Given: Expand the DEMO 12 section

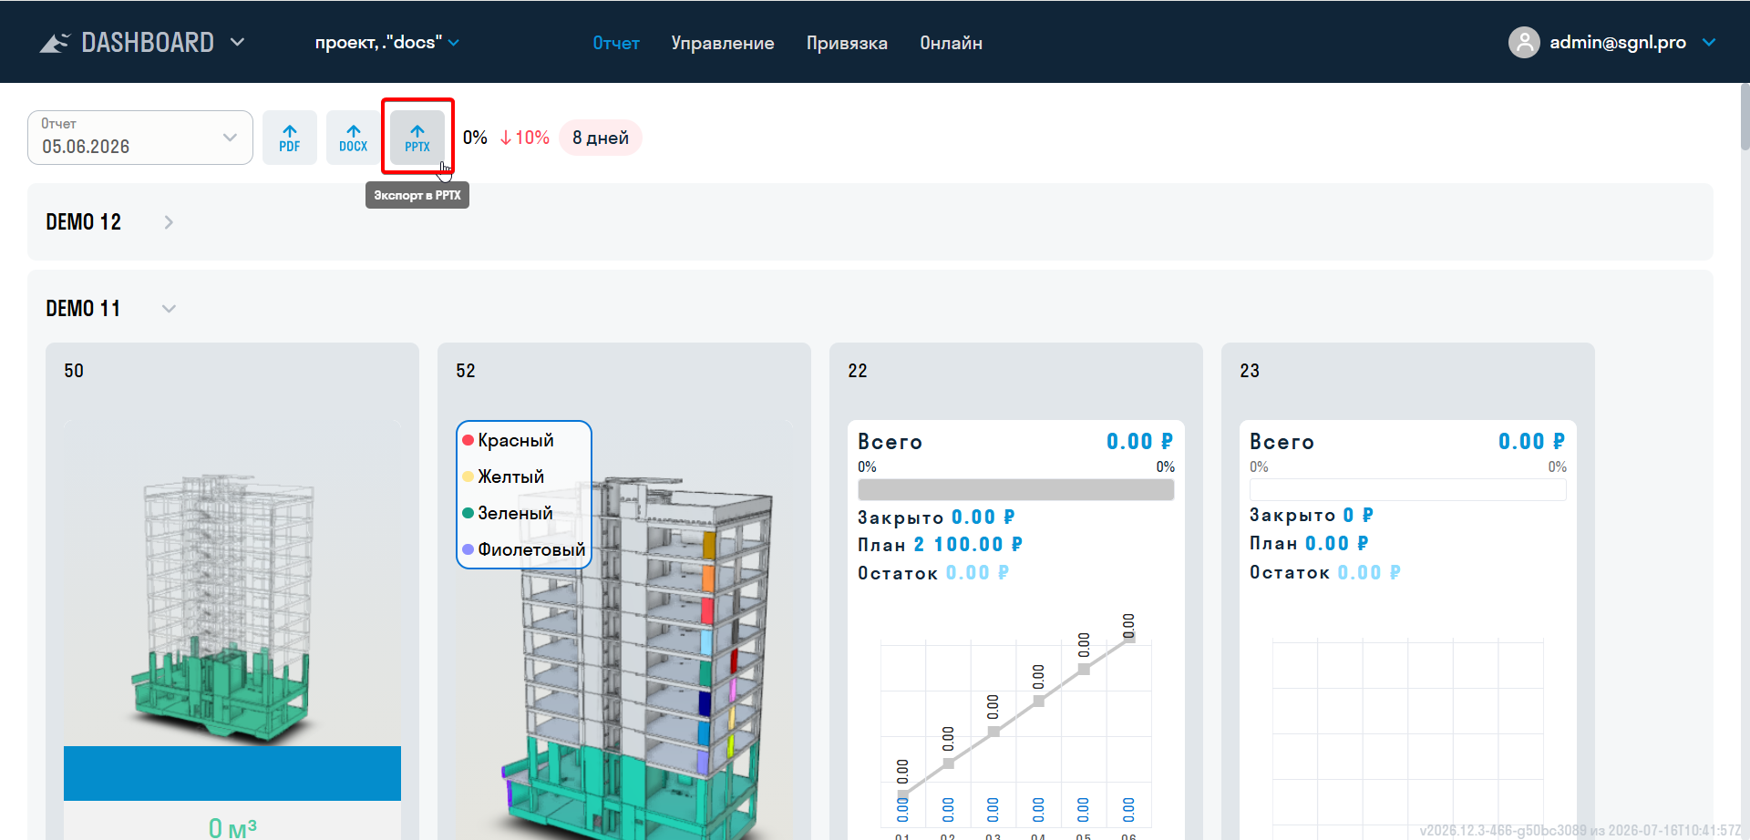Looking at the screenshot, I should click(169, 222).
